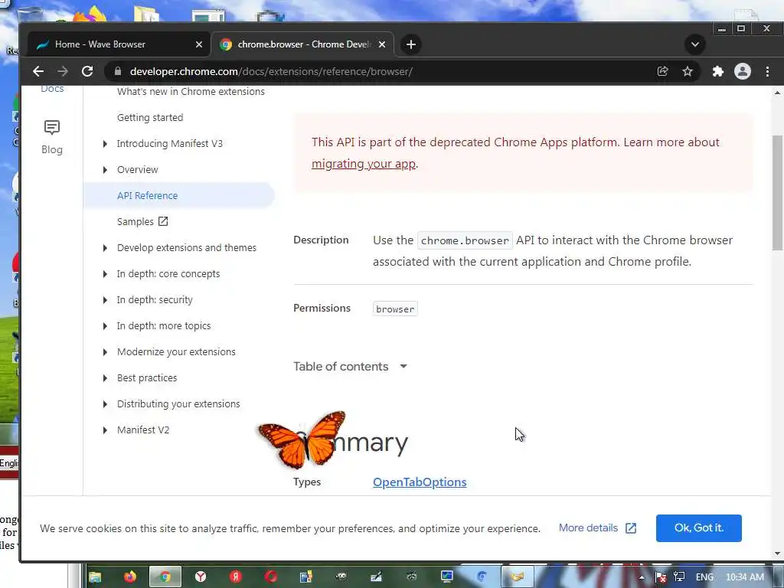Open the GIMP taskbar icon
This screenshot has height=588, width=784.
[341, 577]
